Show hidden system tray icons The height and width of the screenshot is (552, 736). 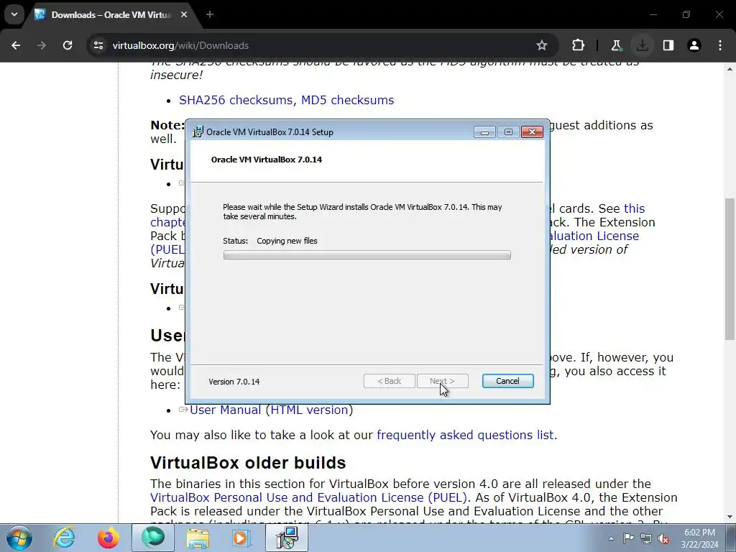click(x=611, y=538)
